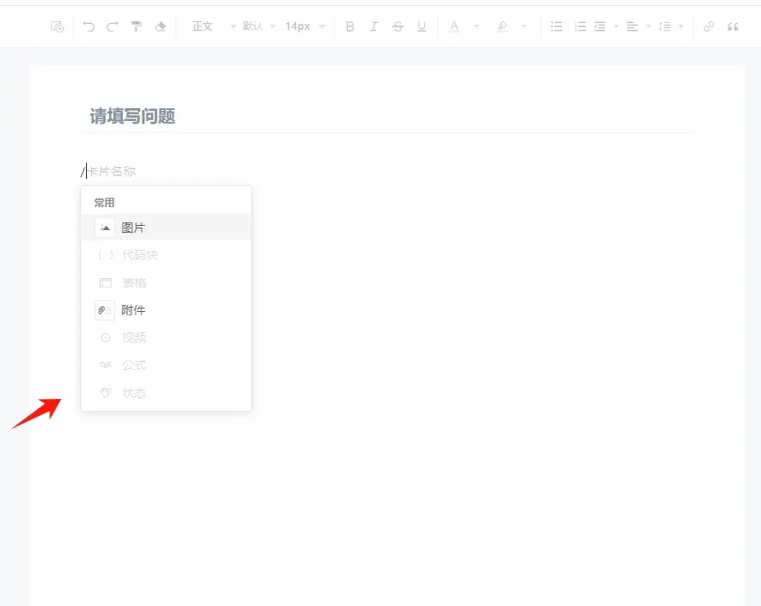Select 图片 from the card menu

[x=166, y=228]
